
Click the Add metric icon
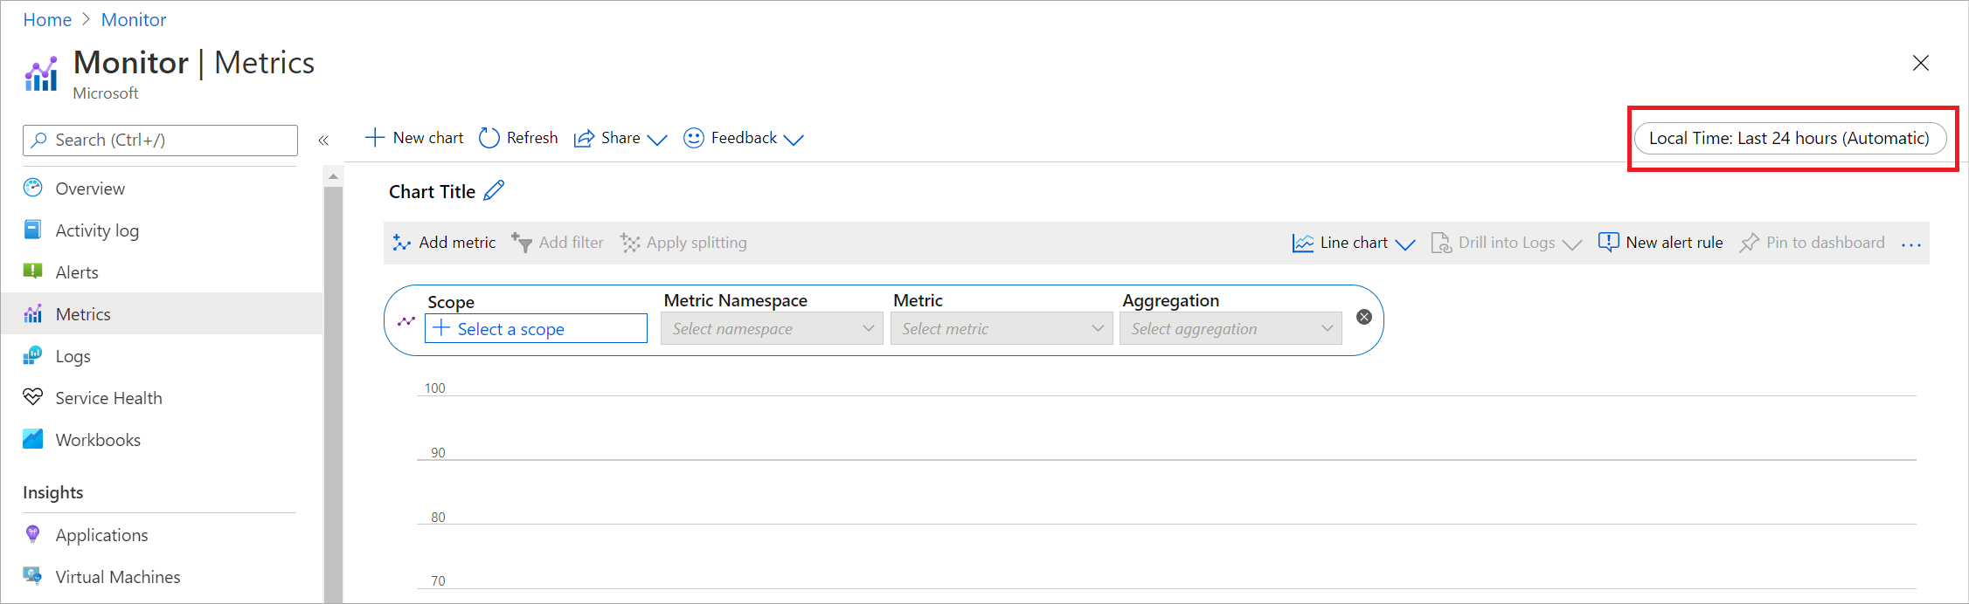[402, 243]
